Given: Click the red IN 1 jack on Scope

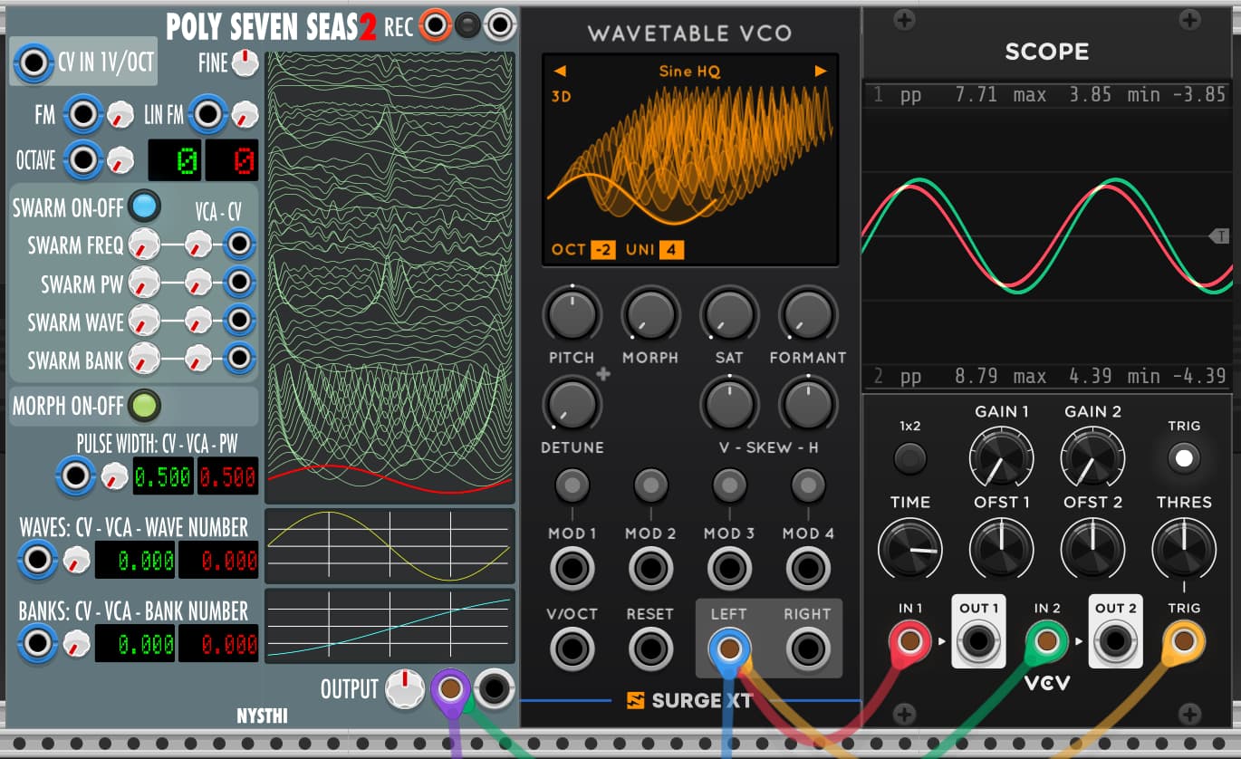Looking at the screenshot, I should pos(910,642).
